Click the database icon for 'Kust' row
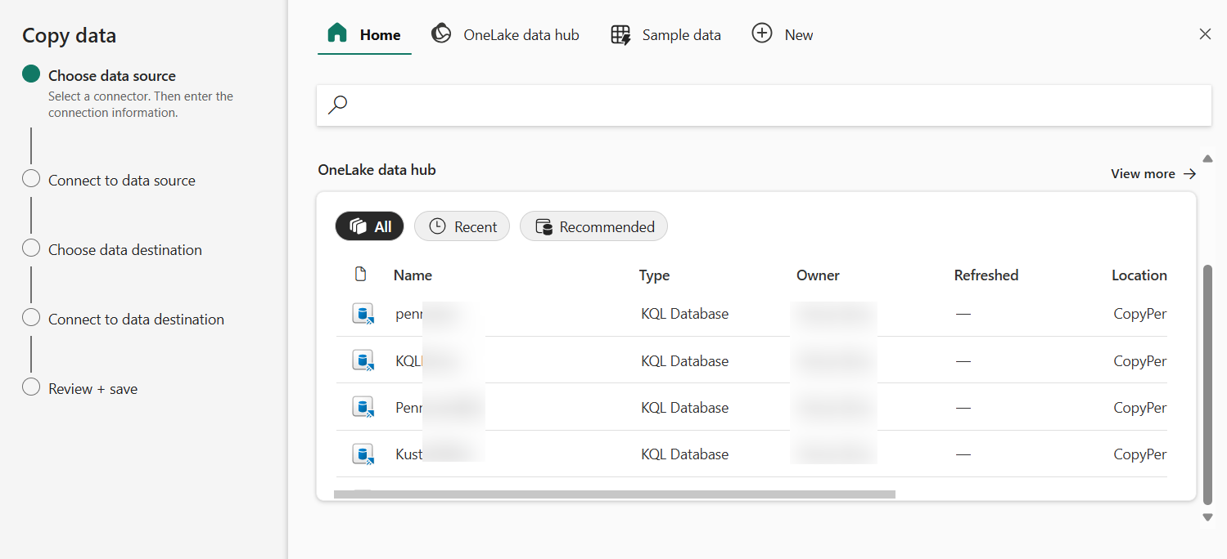This screenshot has width=1227, height=559. point(363,454)
